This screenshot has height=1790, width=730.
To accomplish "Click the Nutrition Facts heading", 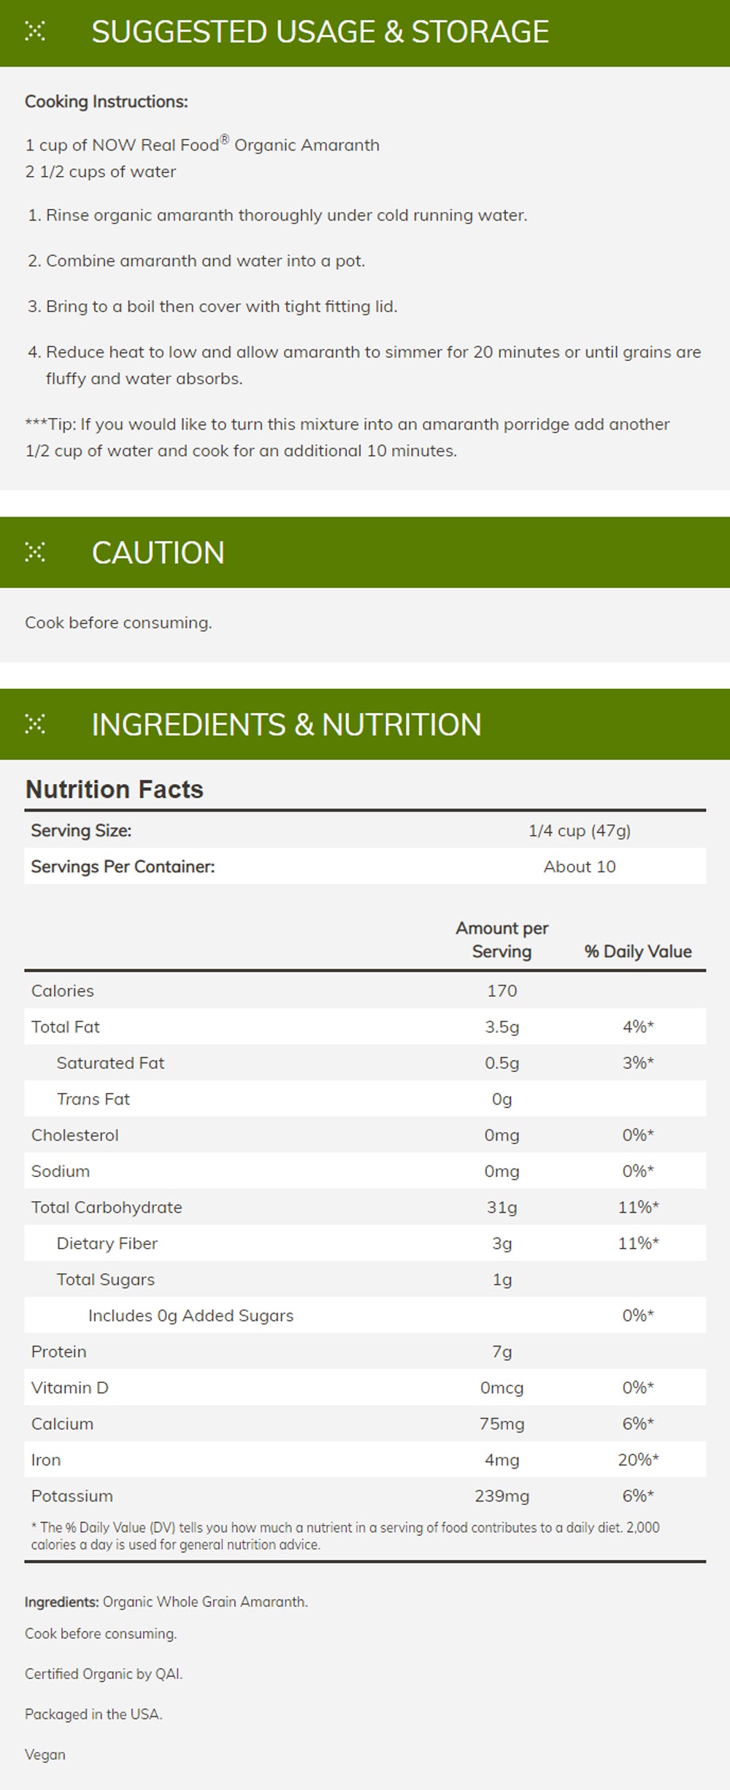I will point(115,789).
